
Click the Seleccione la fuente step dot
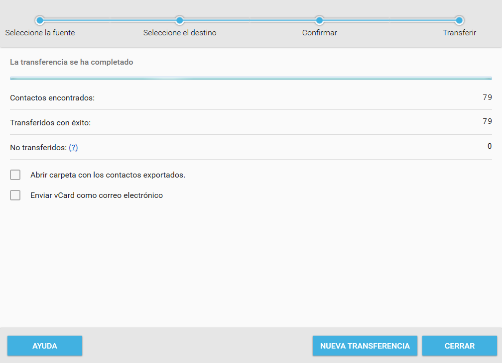pyautogui.click(x=40, y=20)
